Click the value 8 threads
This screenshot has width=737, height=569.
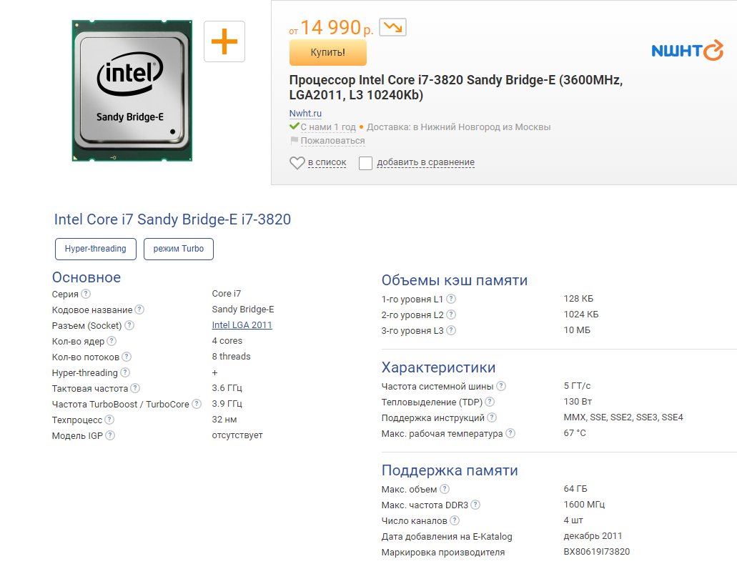pyautogui.click(x=232, y=356)
